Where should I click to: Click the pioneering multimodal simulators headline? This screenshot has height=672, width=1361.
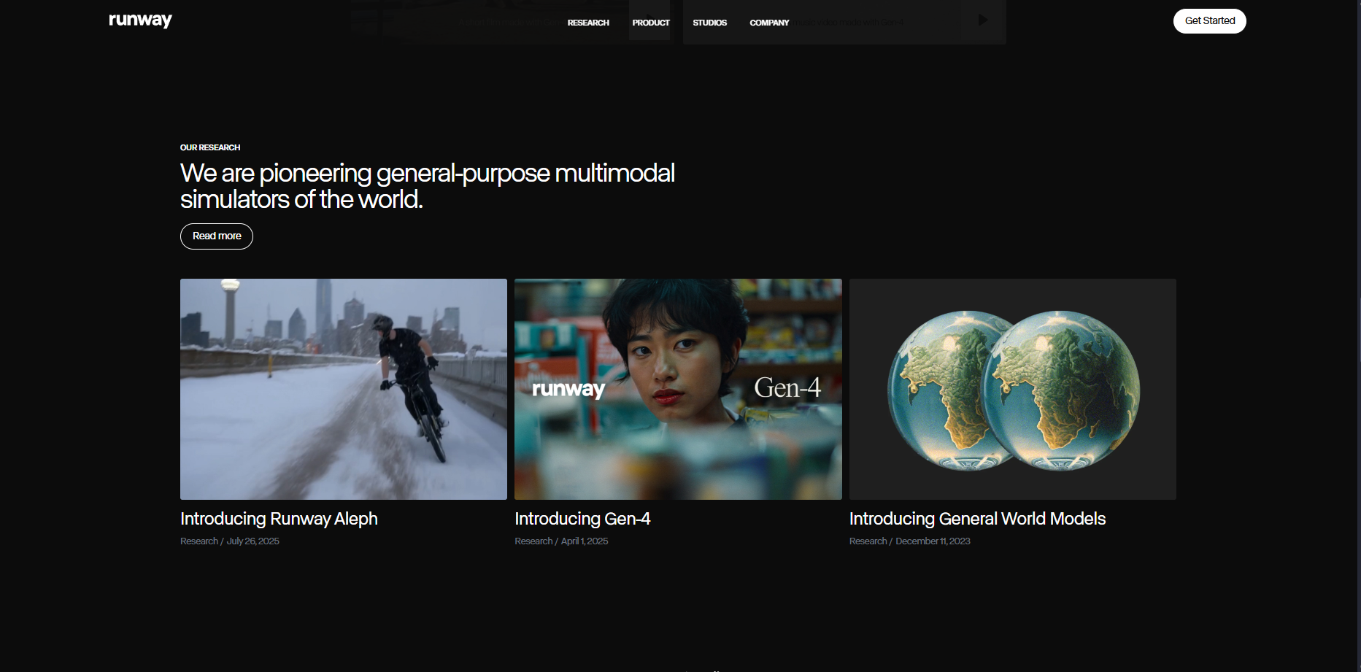point(428,186)
